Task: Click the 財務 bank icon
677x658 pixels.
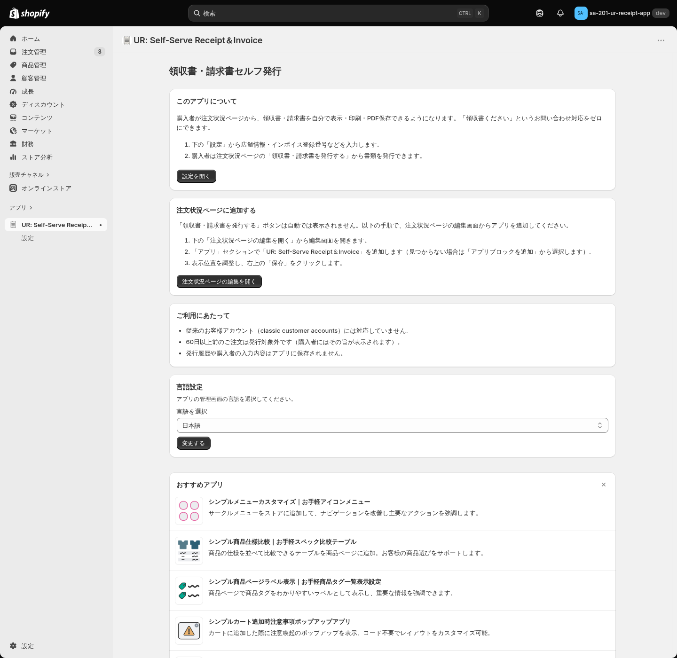Action: [x=13, y=144]
